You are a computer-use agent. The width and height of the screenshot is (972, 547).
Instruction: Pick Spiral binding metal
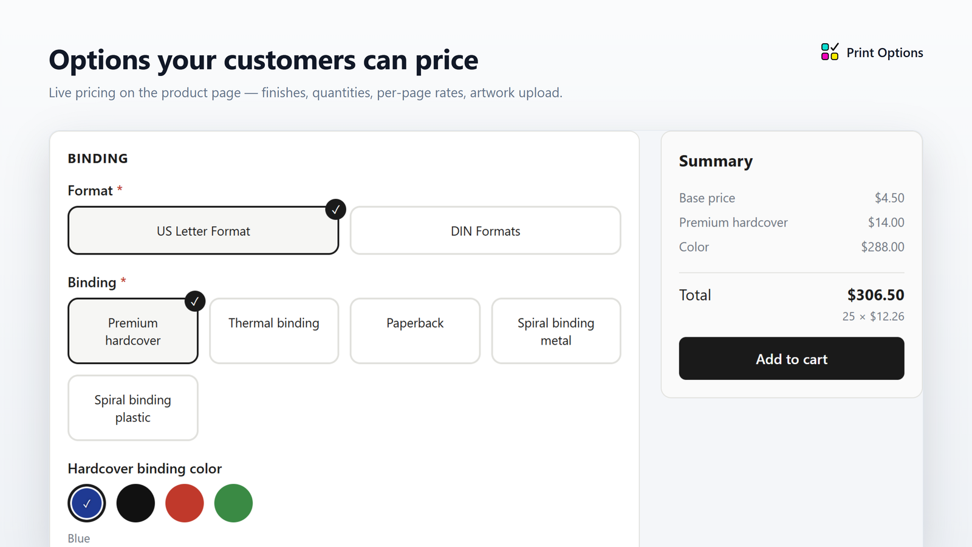pyautogui.click(x=556, y=331)
